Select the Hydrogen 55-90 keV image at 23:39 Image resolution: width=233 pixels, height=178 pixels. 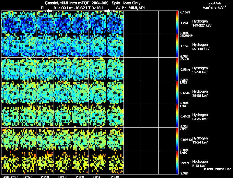[x=98, y=69]
